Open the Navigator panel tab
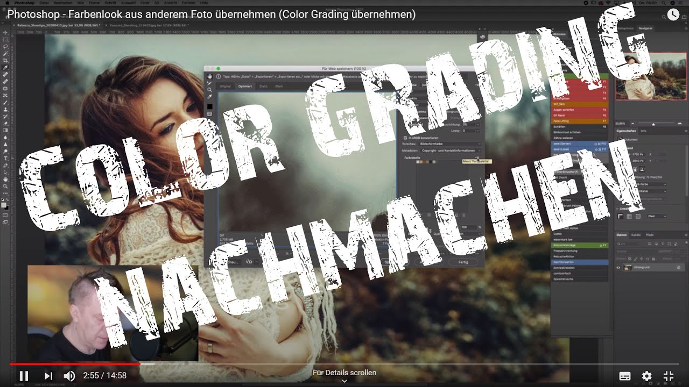Image resolution: width=689 pixels, height=387 pixels. 645,28
